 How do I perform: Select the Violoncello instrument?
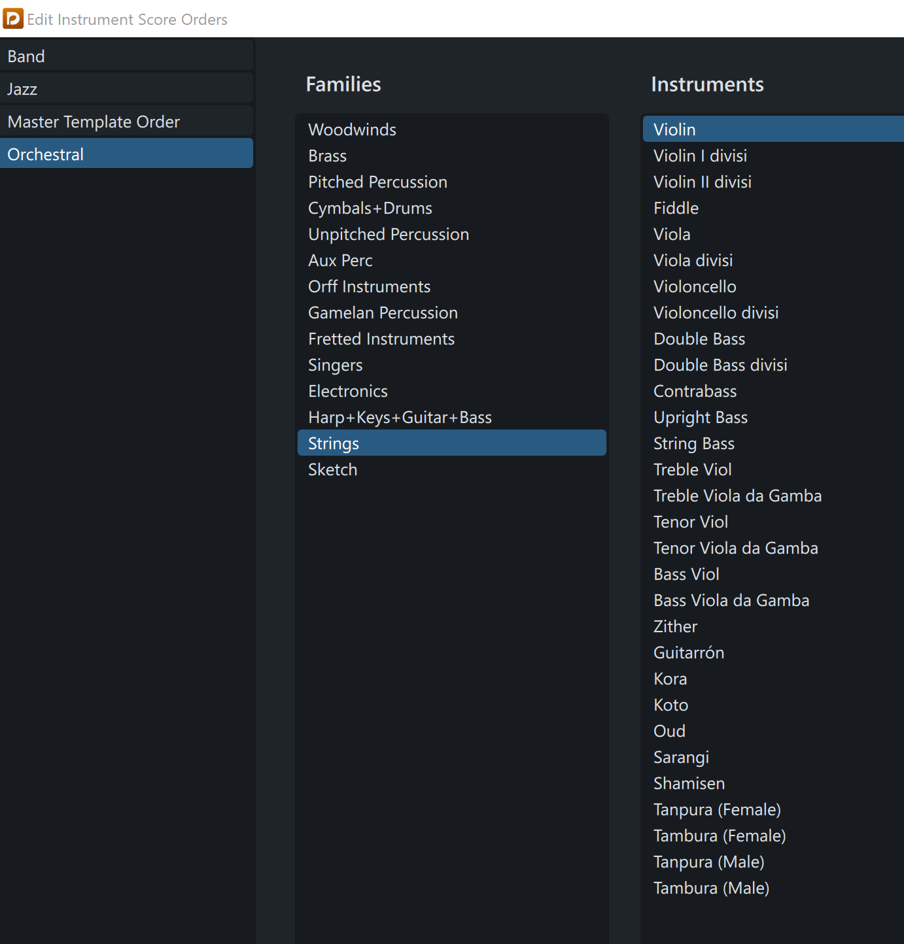[x=695, y=287]
